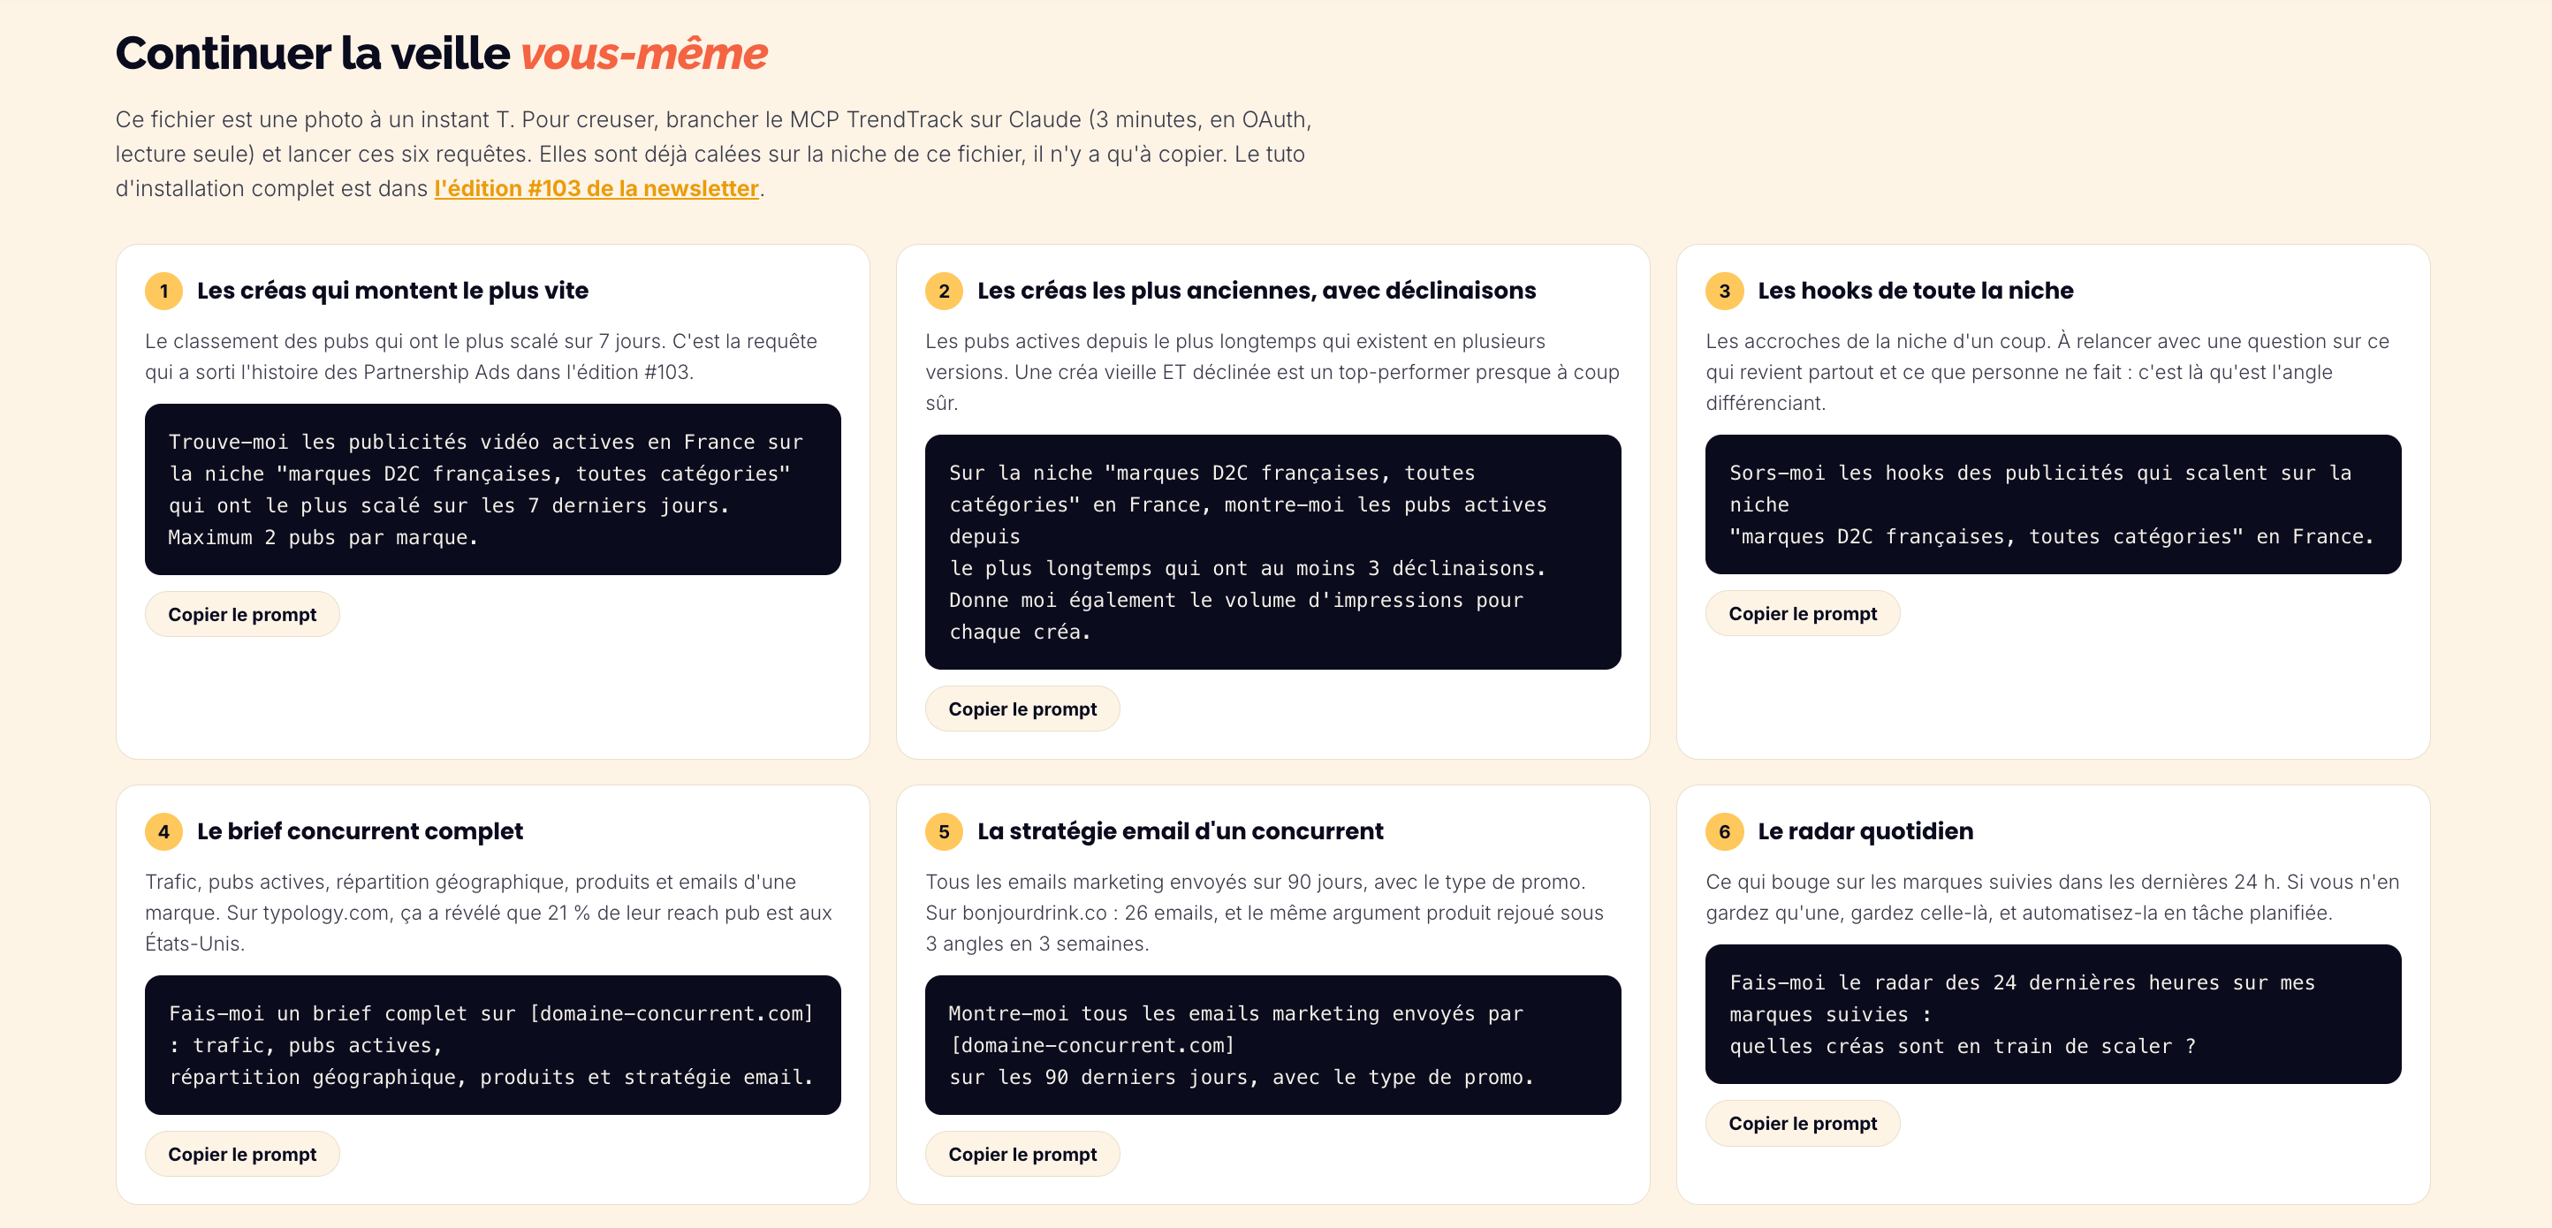
Task: Click the number 4 badge icon
Action: pos(163,832)
